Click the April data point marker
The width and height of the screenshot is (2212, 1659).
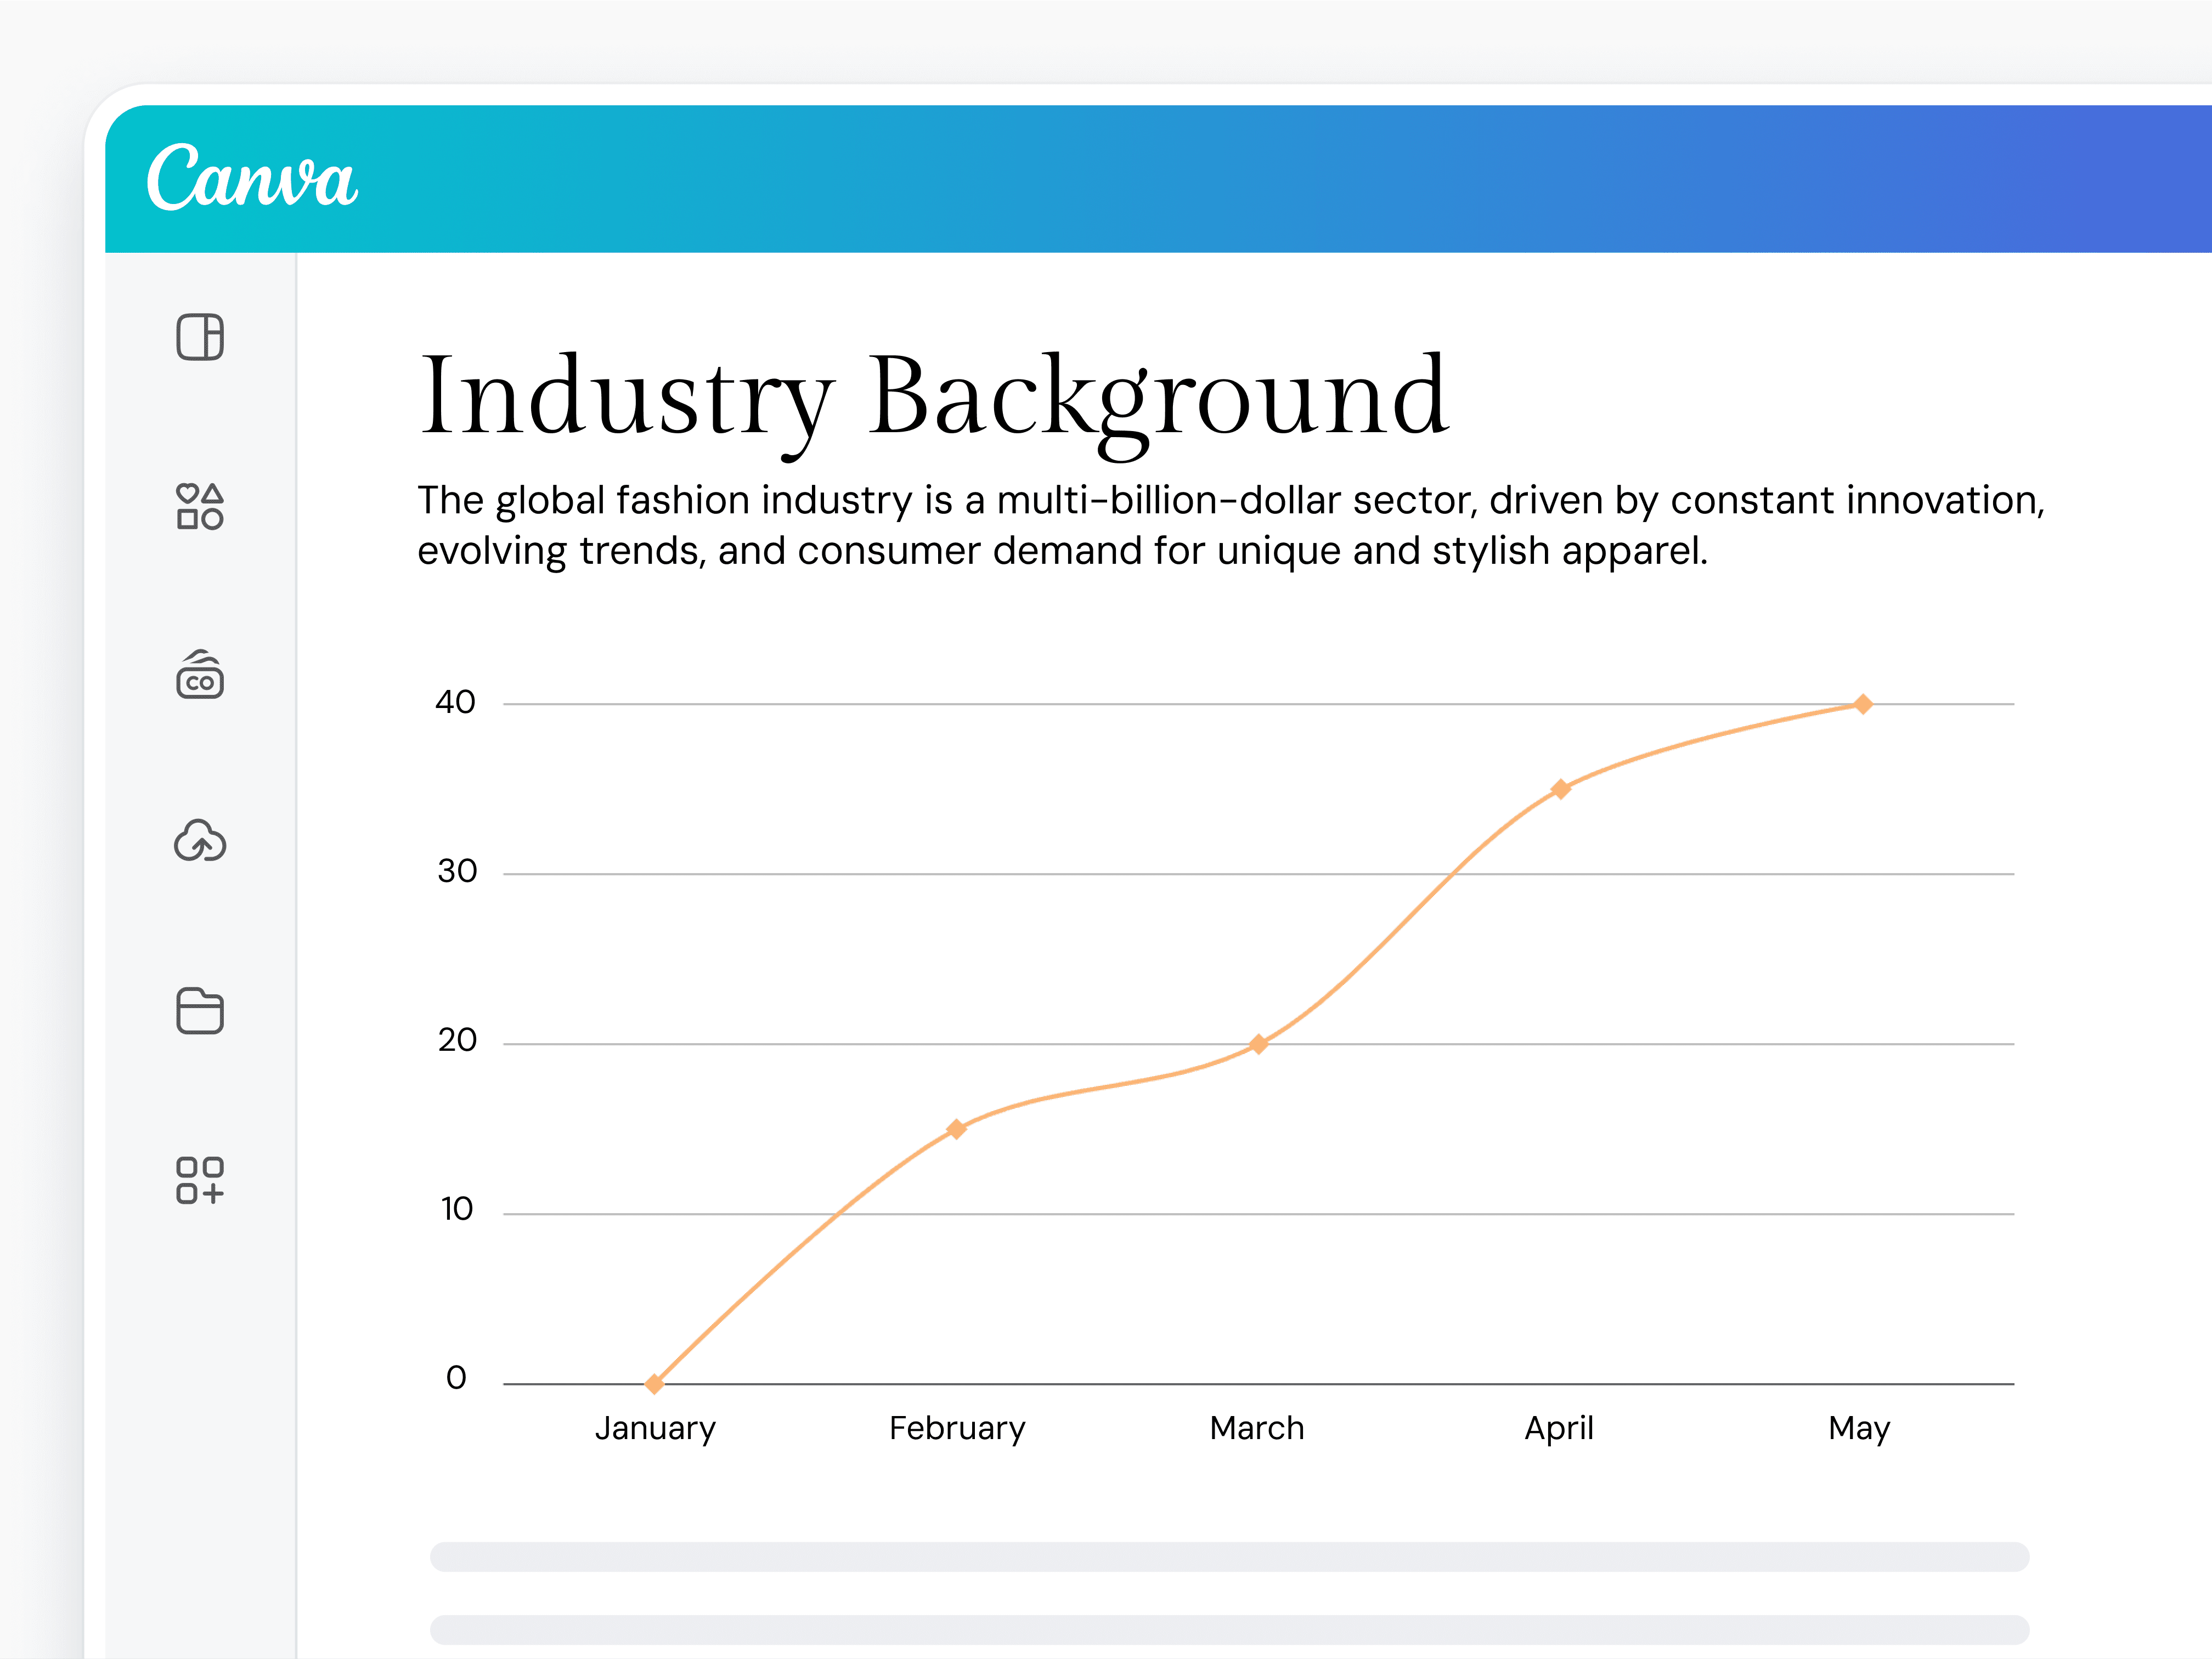[1560, 789]
